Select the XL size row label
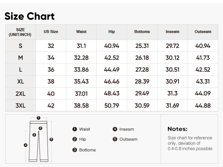Image resolution: width=223 pixels, height=167 pixels. (x=20, y=82)
